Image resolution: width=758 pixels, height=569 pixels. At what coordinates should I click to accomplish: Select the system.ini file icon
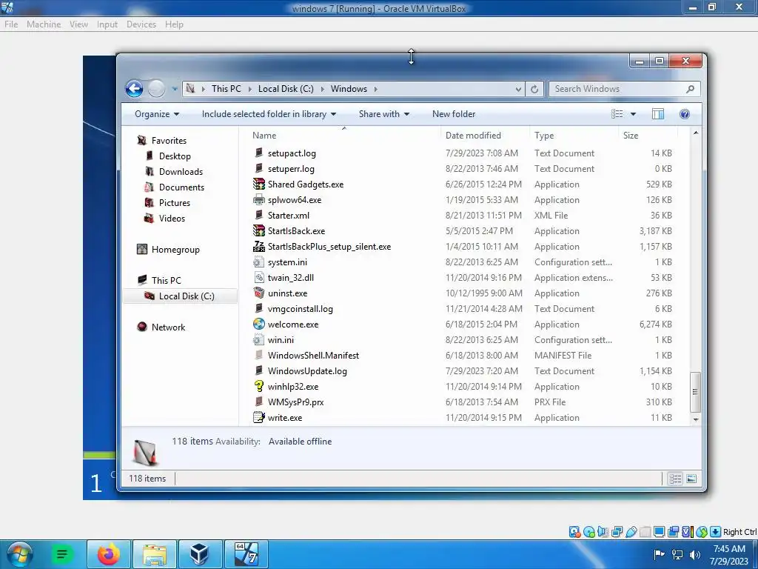259,262
